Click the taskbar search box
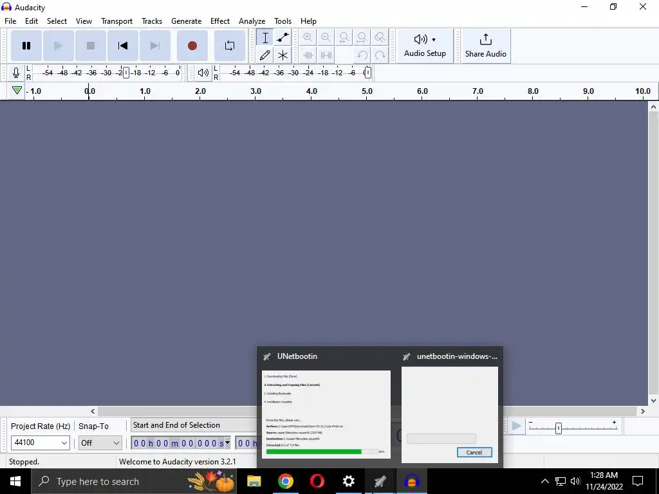 coord(134,481)
